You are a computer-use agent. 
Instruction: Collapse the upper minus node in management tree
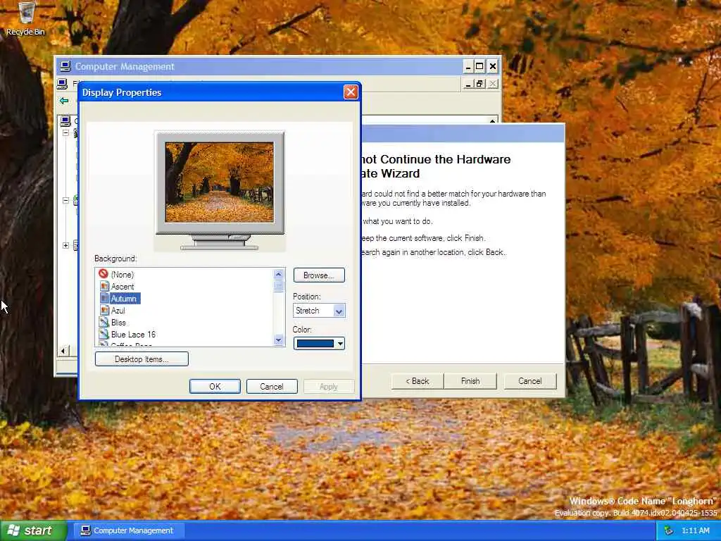point(65,132)
